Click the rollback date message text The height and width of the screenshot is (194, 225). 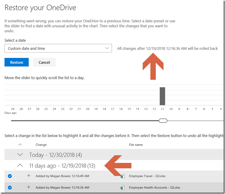pos(167,48)
